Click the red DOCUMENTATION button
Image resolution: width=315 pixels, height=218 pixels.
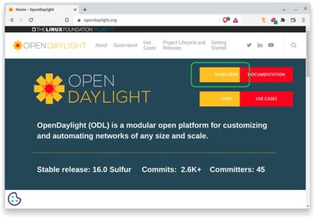point(266,74)
